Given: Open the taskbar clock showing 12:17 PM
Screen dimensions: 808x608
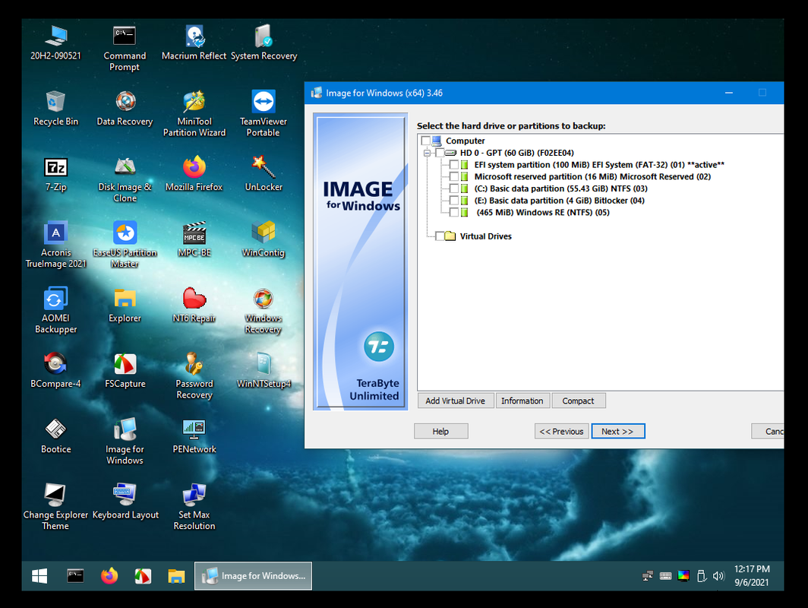Looking at the screenshot, I should (752, 575).
